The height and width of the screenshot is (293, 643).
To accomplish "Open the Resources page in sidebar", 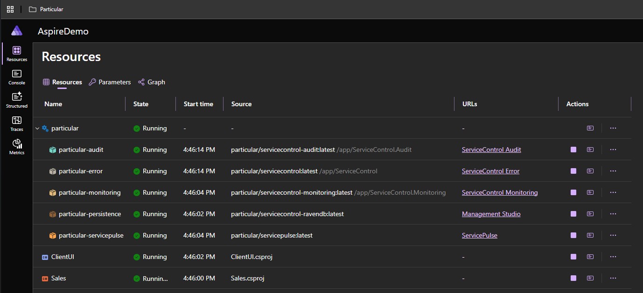I will (x=17, y=54).
